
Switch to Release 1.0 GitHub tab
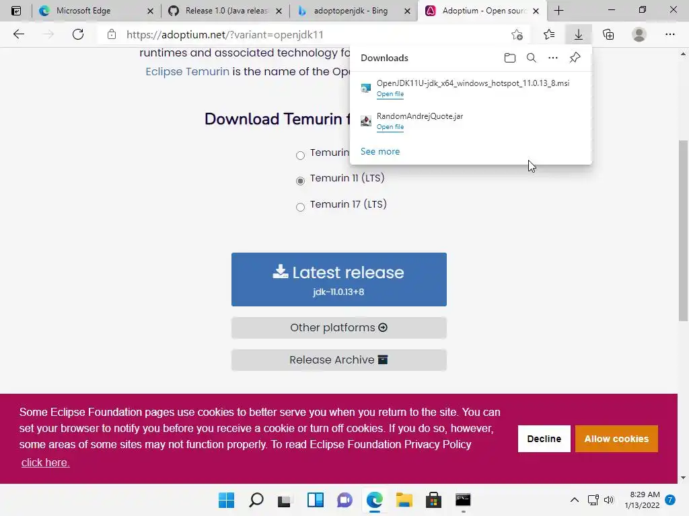point(225,11)
